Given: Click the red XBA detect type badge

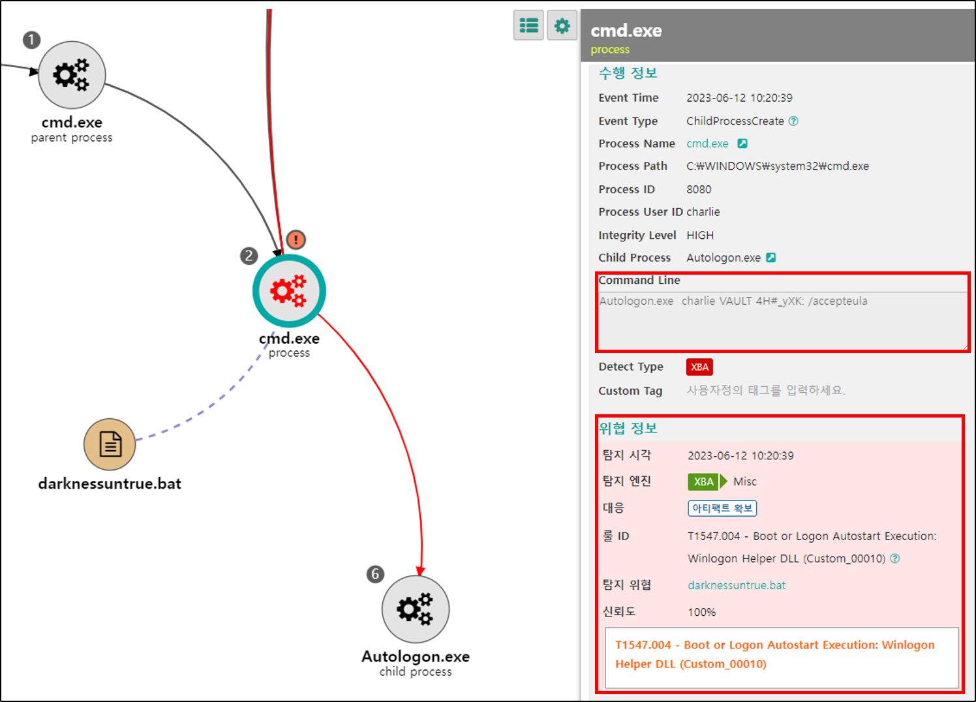Looking at the screenshot, I should pos(699,367).
